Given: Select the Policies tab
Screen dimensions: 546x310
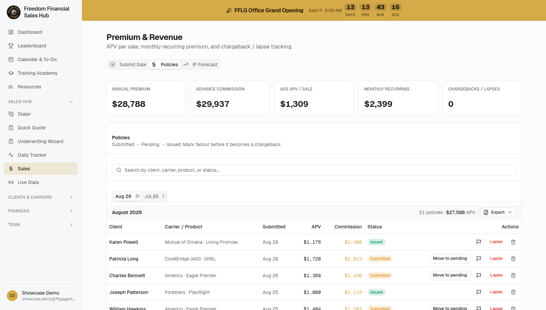Looking at the screenshot, I should coord(165,65).
